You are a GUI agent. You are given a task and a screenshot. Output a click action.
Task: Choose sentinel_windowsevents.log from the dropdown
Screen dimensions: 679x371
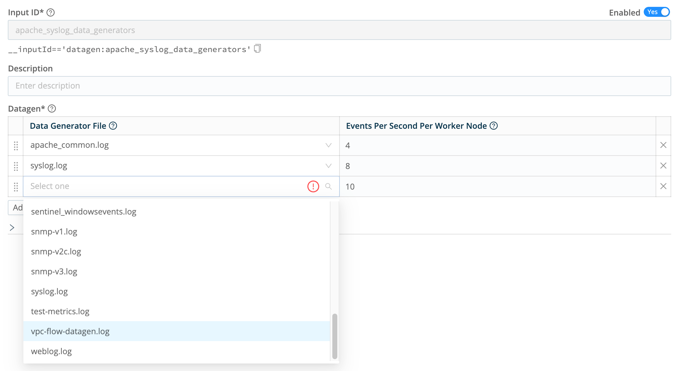pyautogui.click(x=83, y=211)
